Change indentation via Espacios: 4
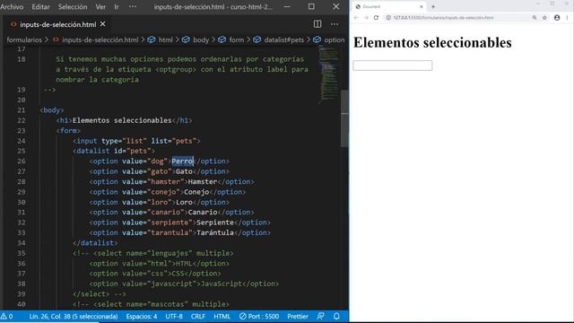Image resolution: width=574 pixels, height=323 pixels. 142,317
